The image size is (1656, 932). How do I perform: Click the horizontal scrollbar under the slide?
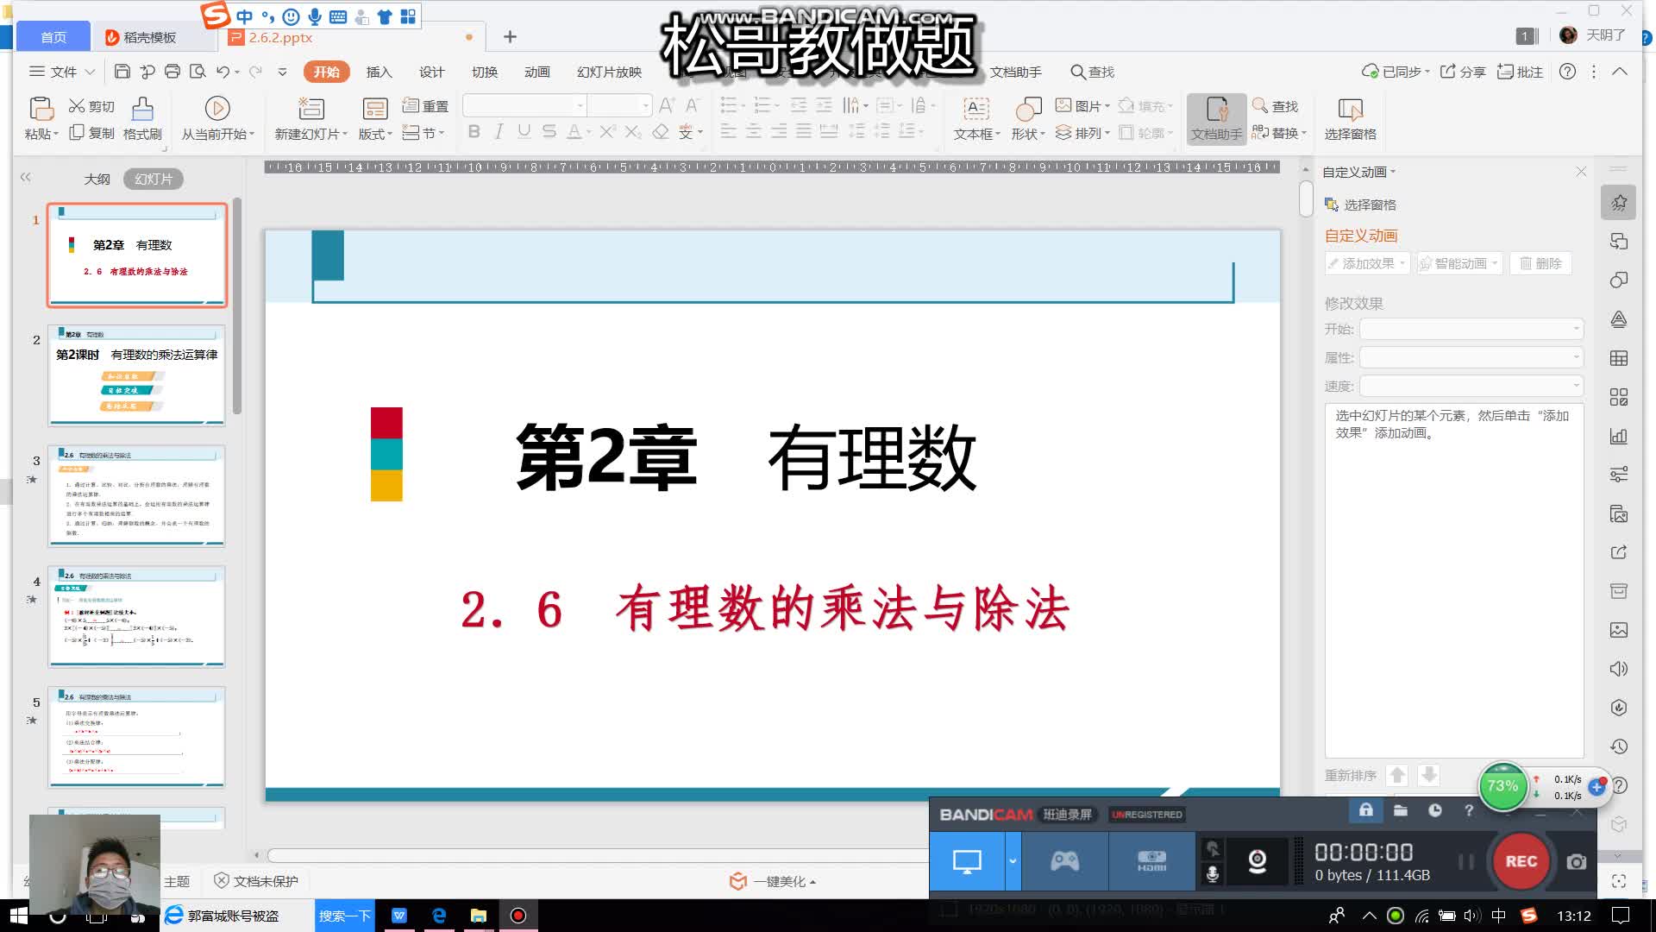click(597, 855)
